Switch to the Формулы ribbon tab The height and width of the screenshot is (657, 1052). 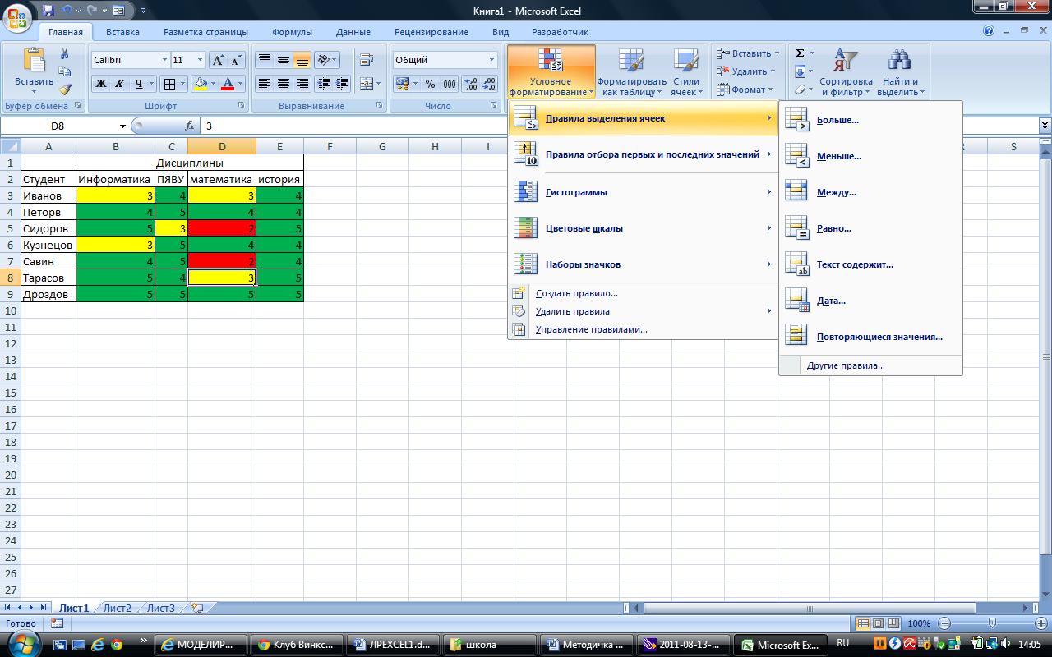click(x=292, y=32)
